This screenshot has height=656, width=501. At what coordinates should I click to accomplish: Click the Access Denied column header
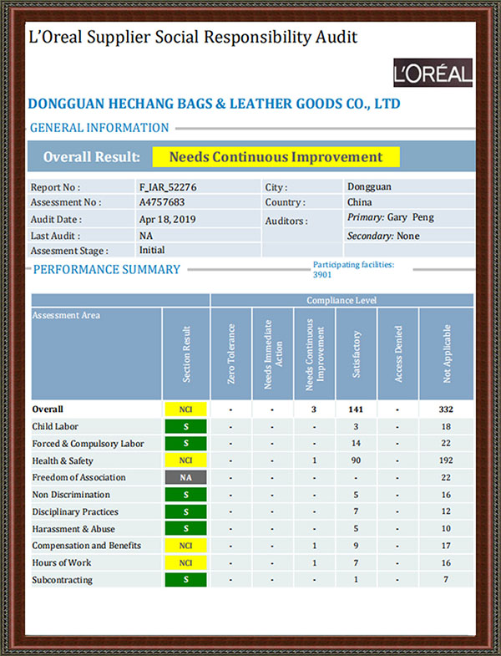[397, 353]
